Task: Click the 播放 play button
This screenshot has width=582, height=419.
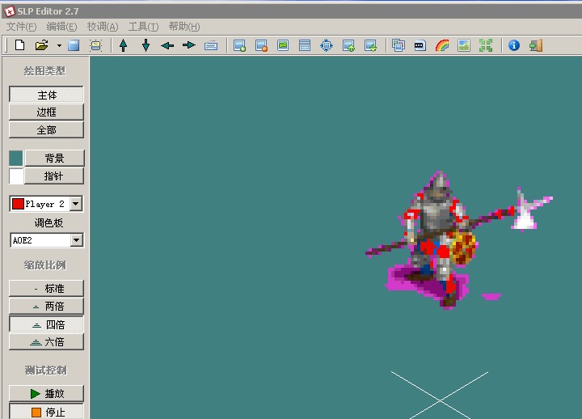Action: (x=46, y=393)
